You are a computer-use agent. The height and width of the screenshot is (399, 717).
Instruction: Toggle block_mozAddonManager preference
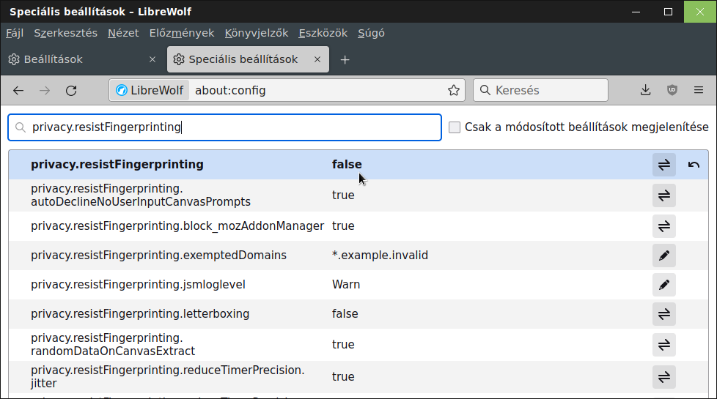pyautogui.click(x=664, y=226)
